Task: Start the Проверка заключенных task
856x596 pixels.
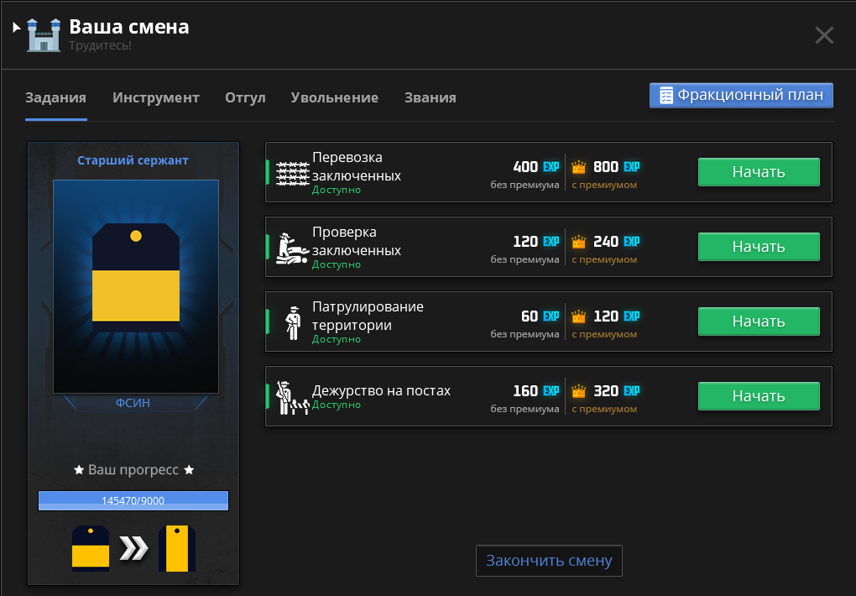Action: click(758, 247)
